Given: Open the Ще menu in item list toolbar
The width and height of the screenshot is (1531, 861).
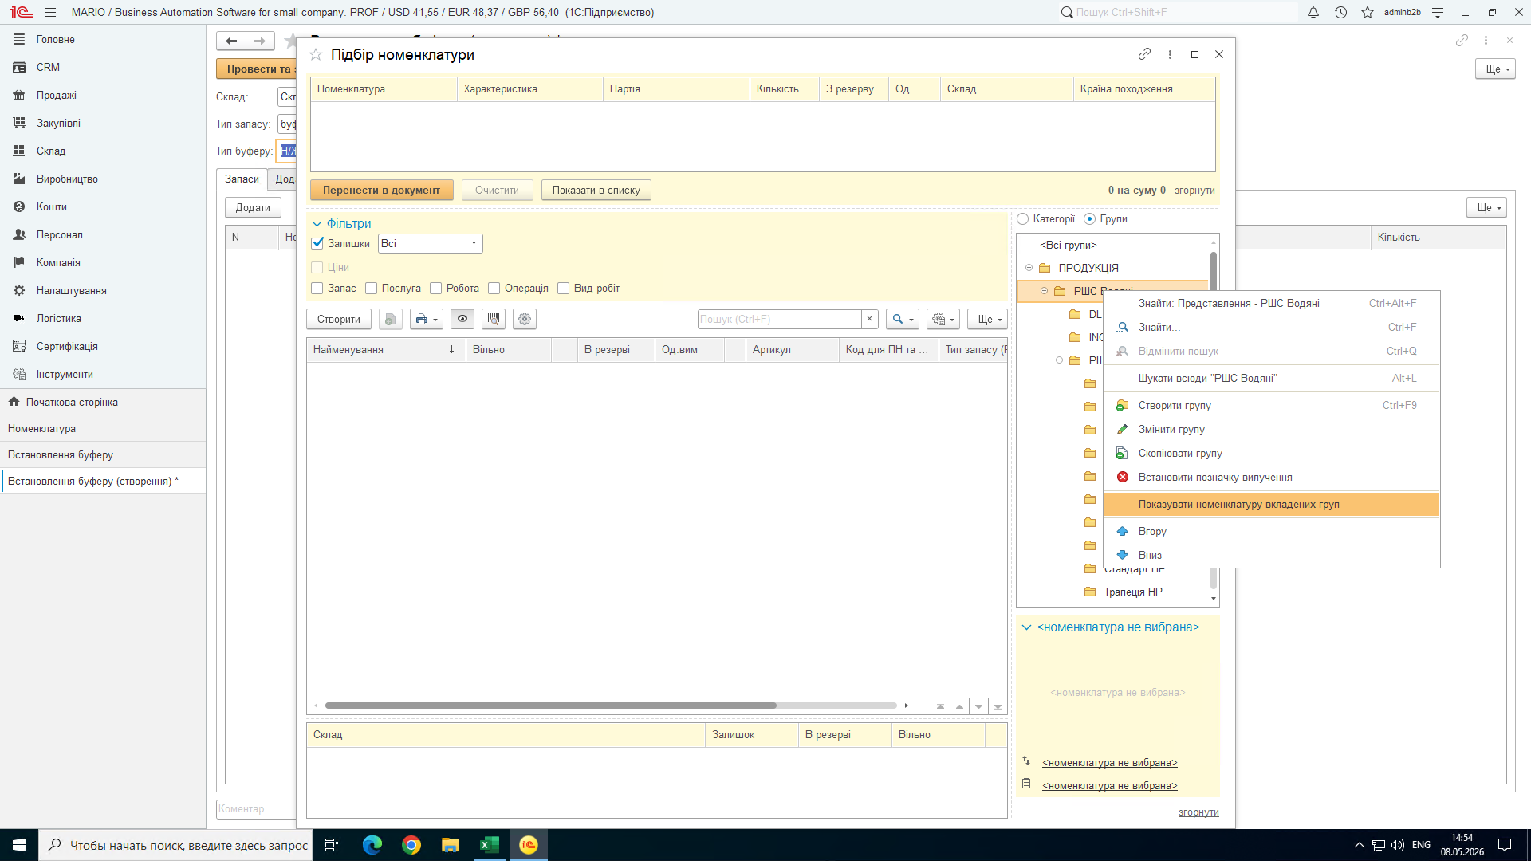Looking at the screenshot, I should 988,319.
